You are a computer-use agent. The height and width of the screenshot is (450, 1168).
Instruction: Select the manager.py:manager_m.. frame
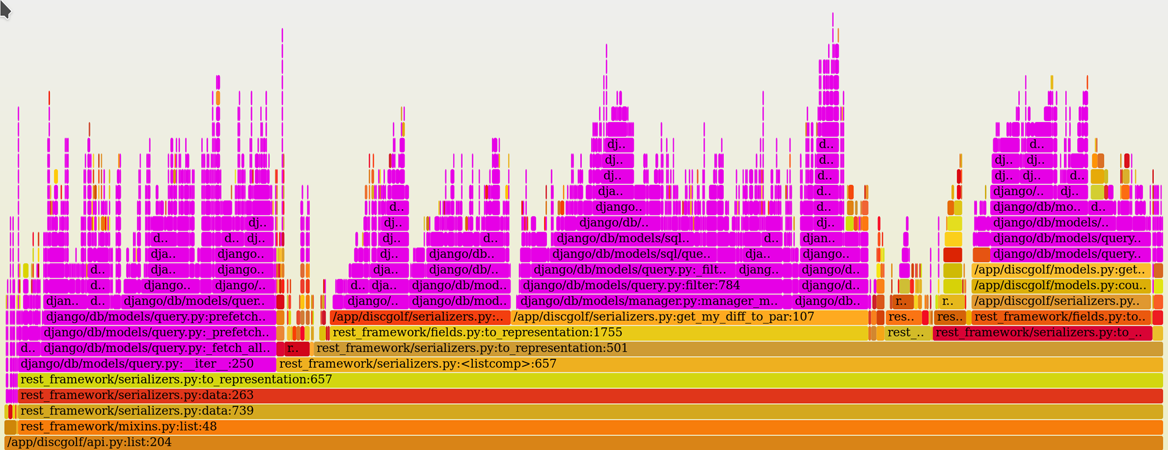pyautogui.click(x=654, y=301)
